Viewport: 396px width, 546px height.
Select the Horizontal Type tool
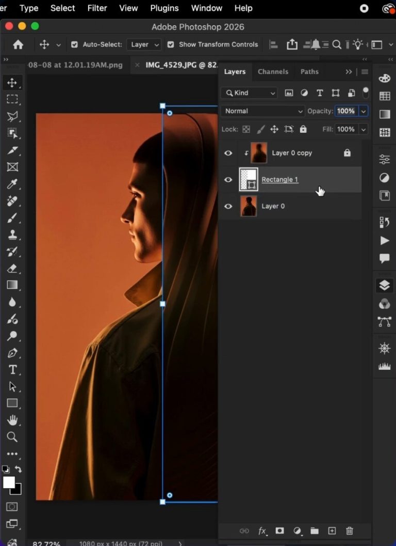pos(12,369)
